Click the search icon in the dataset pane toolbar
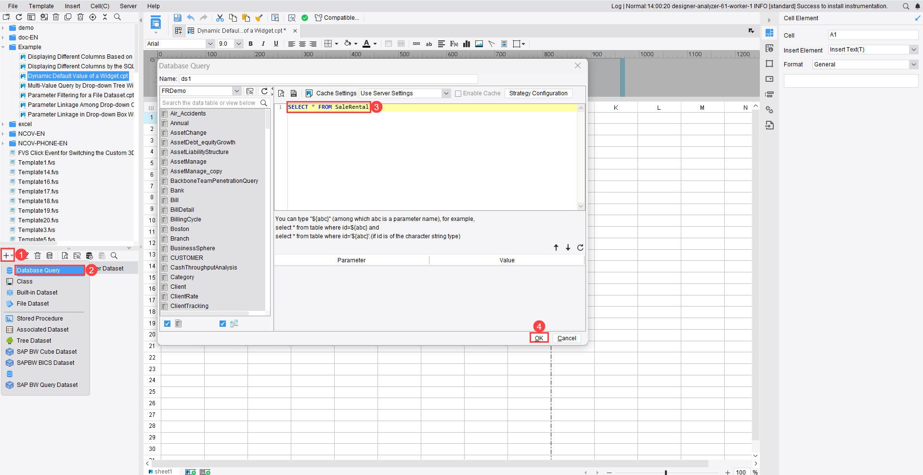 pyautogui.click(x=114, y=256)
